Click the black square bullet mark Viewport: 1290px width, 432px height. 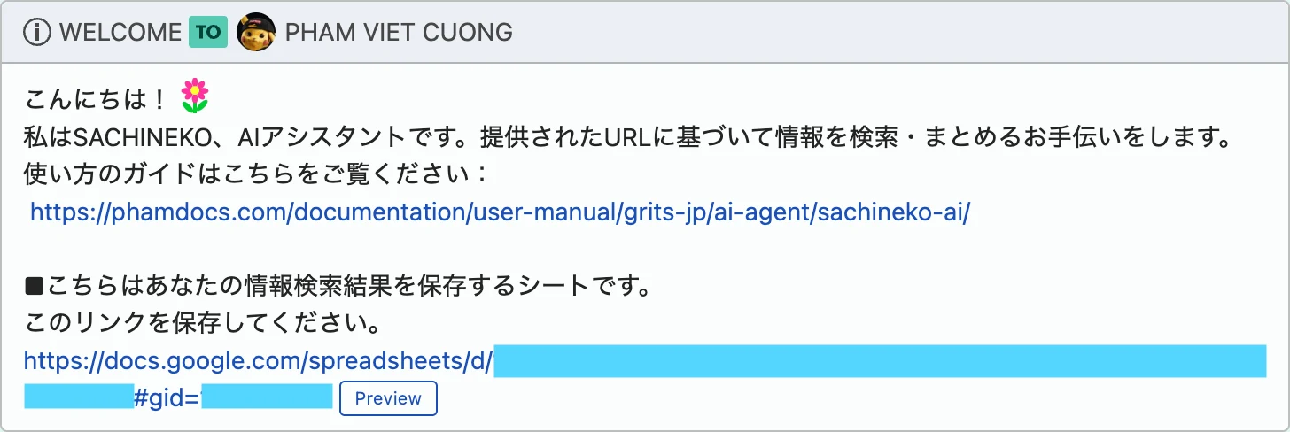point(34,287)
